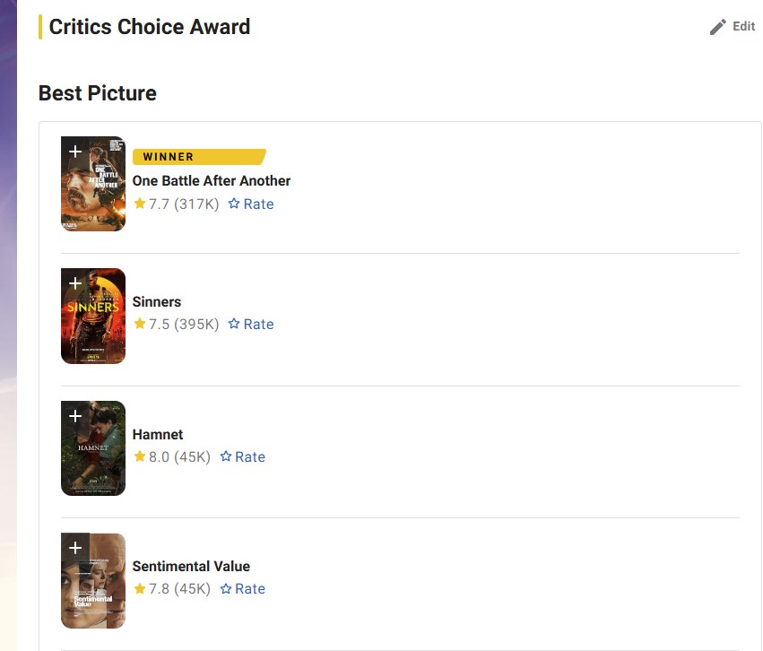Add One Battle After Another to watchlist

point(75,152)
